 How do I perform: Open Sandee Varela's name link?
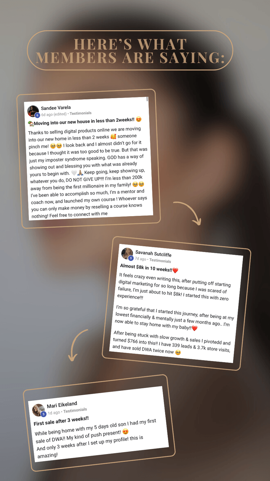56,108
